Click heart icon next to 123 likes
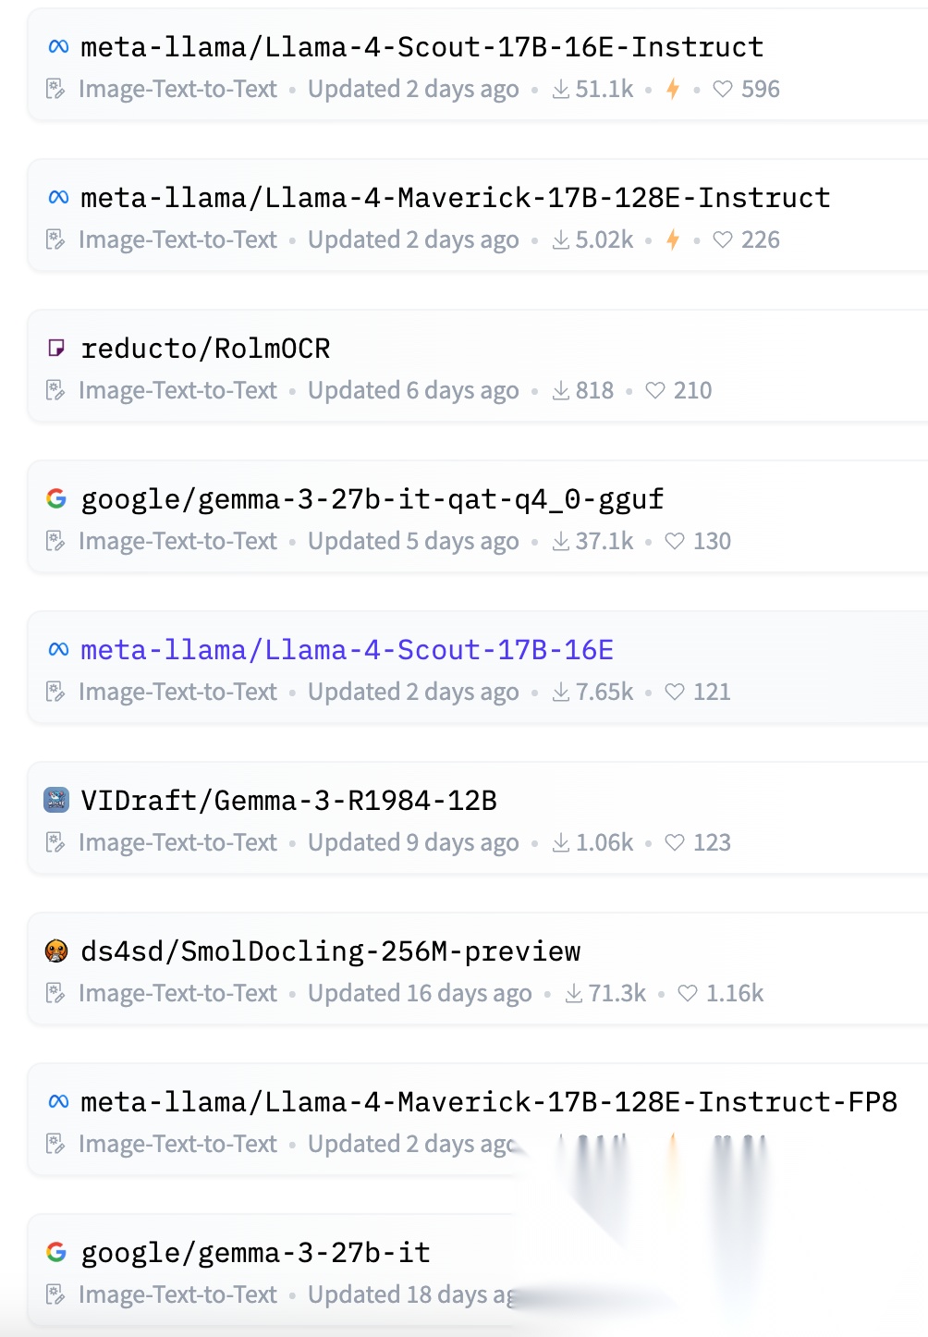 click(675, 843)
